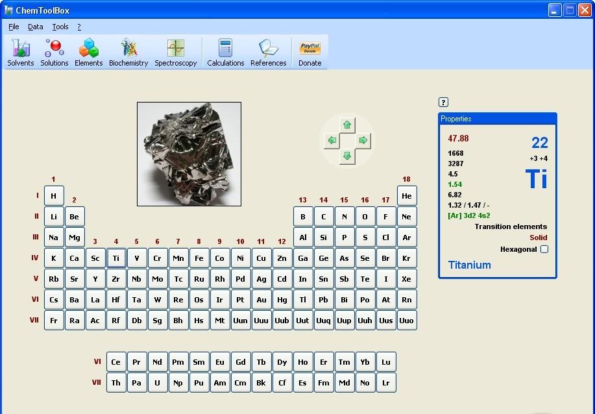The width and height of the screenshot is (595, 414).
Task: Open the Solutions tool
Action: [x=55, y=52]
